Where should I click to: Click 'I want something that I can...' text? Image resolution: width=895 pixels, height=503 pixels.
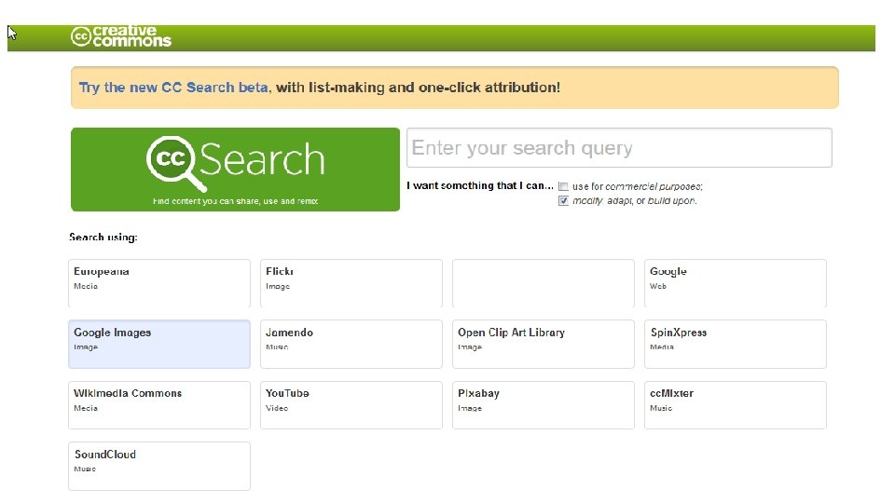(x=480, y=185)
